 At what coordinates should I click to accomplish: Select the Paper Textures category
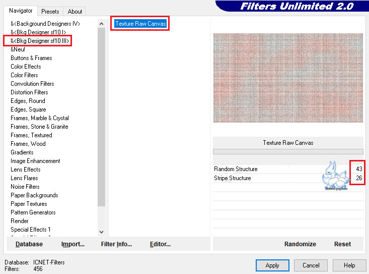29,204
